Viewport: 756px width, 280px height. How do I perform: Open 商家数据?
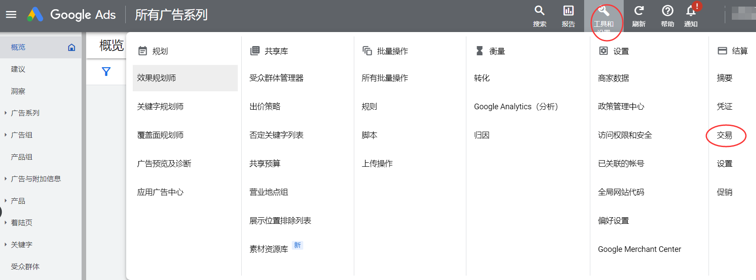(614, 78)
